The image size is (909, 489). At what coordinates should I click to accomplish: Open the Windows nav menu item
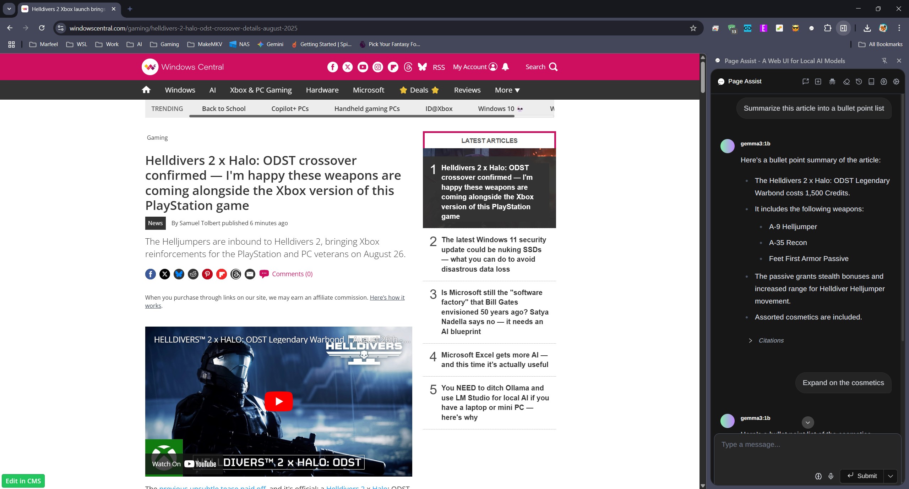(x=180, y=90)
